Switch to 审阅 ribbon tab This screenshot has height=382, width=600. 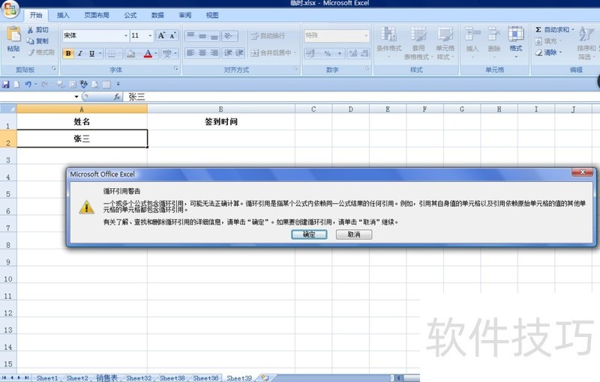pyautogui.click(x=184, y=15)
